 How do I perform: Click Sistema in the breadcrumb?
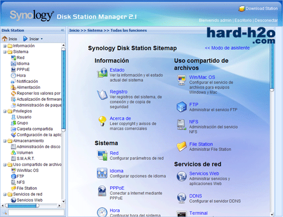click(95, 30)
